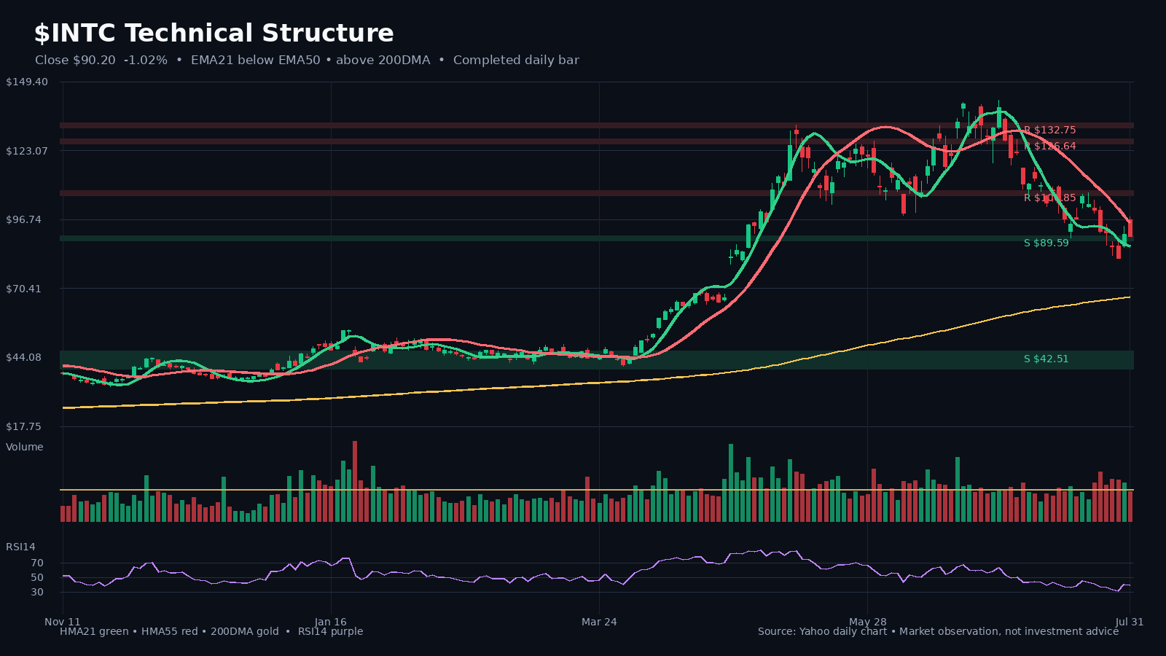Select the S $42.51 support label
1166x656 pixels.
click(1046, 359)
